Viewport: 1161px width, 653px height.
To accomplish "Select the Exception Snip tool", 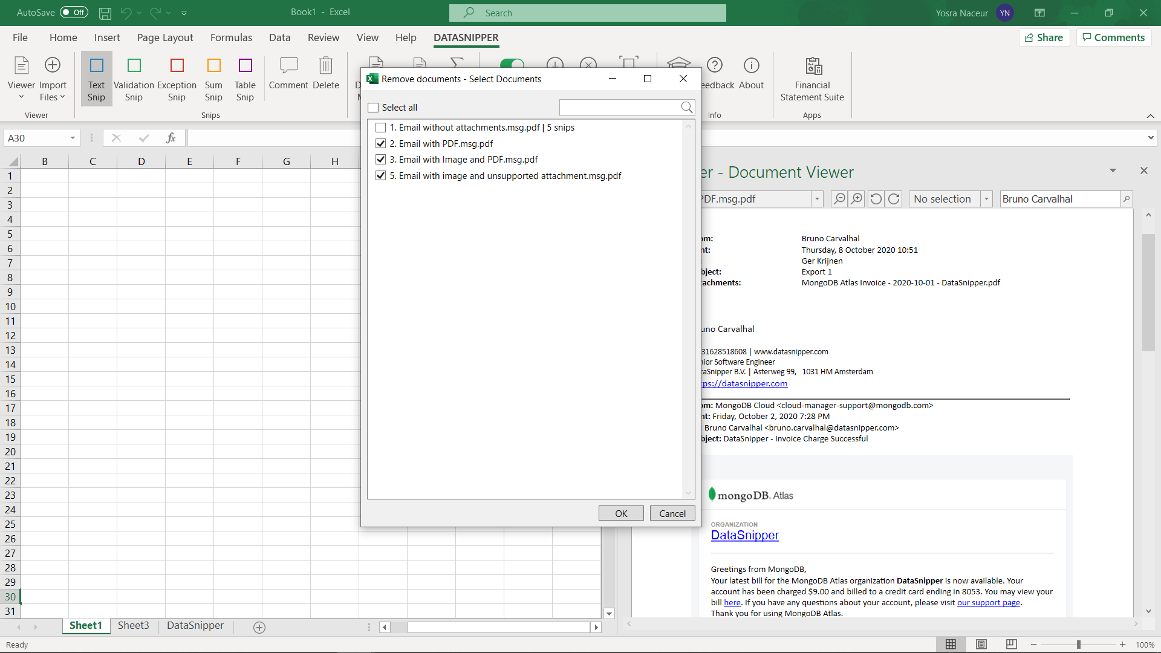I will tap(177, 79).
